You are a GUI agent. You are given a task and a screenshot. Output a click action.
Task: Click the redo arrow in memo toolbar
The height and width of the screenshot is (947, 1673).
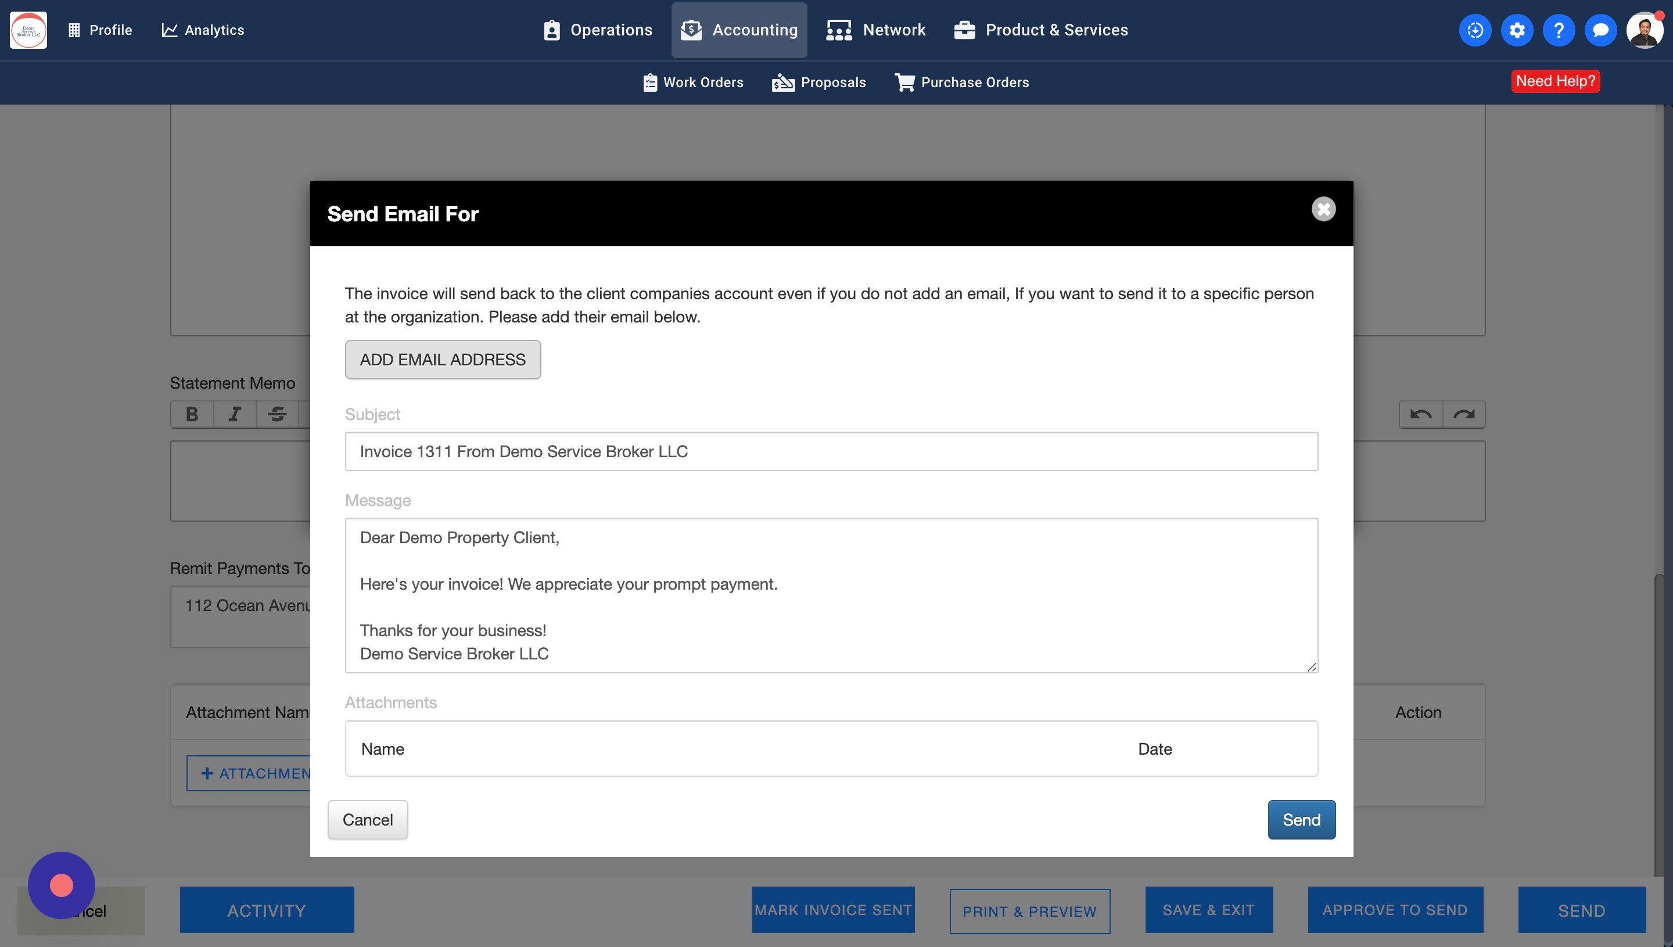(x=1464, y=414)
